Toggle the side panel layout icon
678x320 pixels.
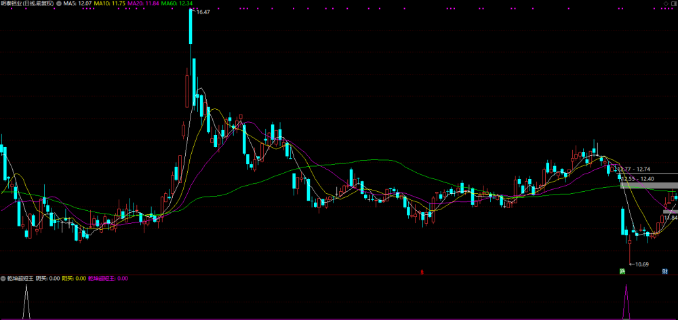(x=673, y=3)
